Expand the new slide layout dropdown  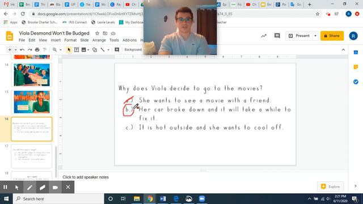15,50
